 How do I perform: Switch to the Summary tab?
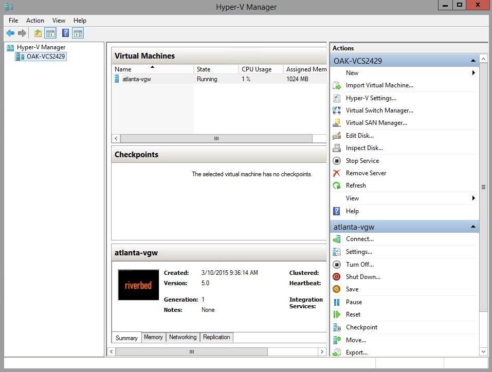[x=126, y=338]
